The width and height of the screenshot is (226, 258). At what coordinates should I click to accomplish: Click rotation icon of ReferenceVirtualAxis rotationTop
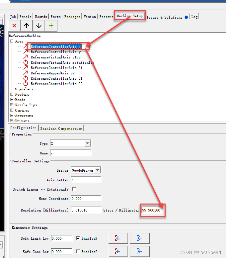[x=26, y=62]
